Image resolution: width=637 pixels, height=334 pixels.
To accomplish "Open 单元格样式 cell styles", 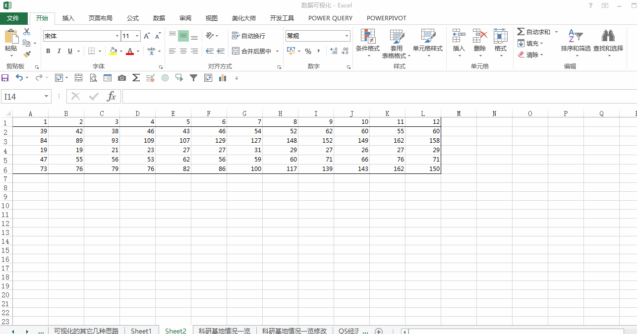I will 428,42.
